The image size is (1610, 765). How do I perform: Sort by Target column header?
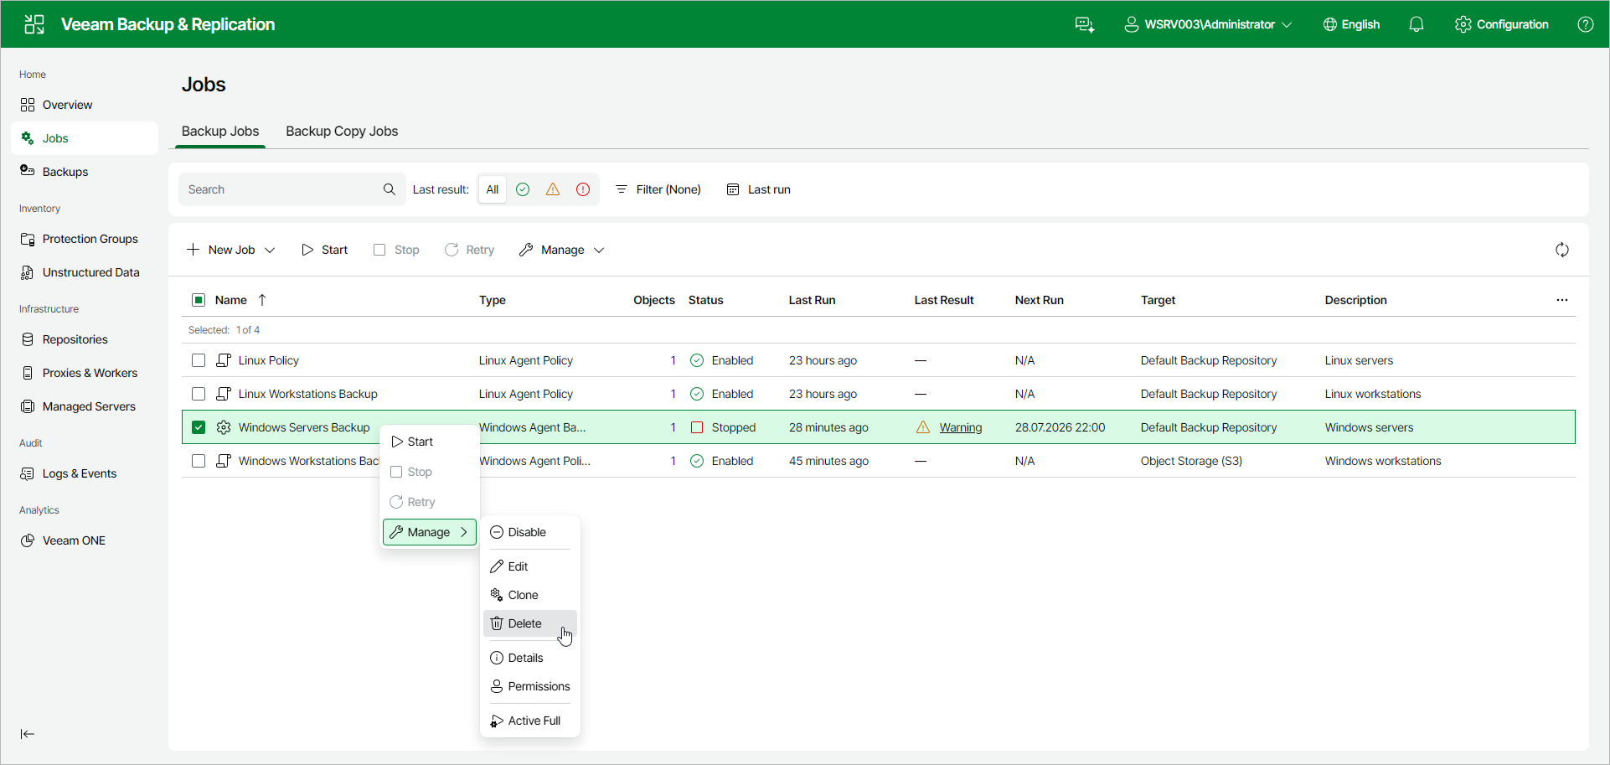[1158, 300]
